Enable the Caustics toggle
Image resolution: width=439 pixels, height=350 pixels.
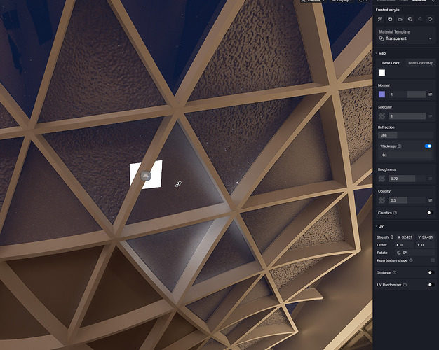point(429,213)
